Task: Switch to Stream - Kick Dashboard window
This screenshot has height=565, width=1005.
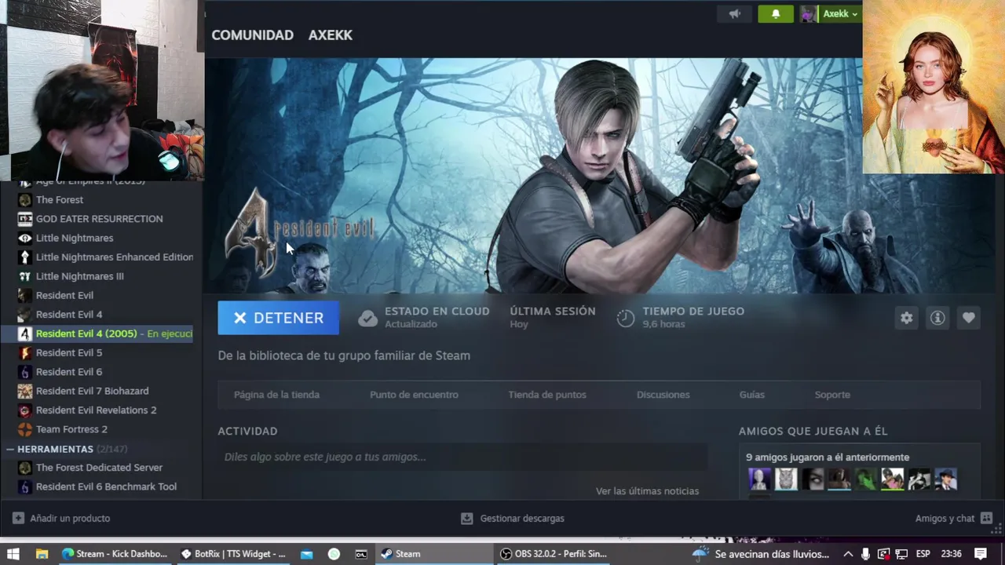Action: click(x=115, y=554)
